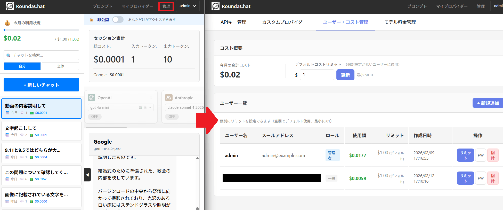Switch to ユーザー・コスト管理 tab
This screenshot has width=503, height=210.
pyautogui.click(x=346, y=22)
